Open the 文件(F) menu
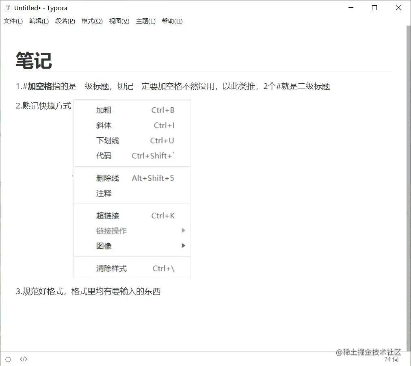This screenshot has height=366, width=411. (x=13, y=21)
